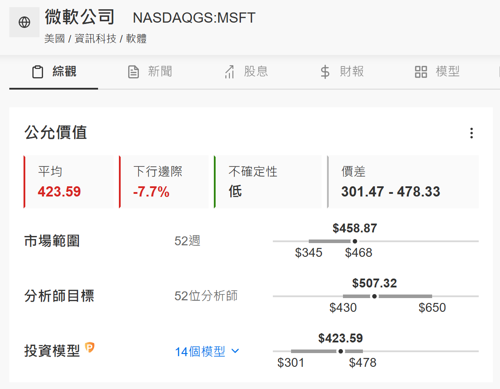The height and width of the screenshot is (389, 500).
Task: Open the three-dot menu in 公允價值 card
Action: [x=471, y=133]
